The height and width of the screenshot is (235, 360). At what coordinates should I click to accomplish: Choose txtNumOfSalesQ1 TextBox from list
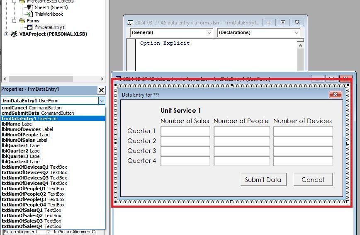53,210
